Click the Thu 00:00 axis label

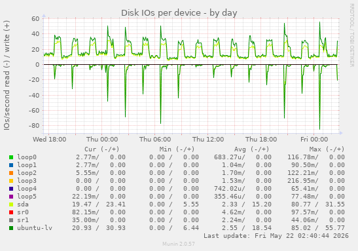[x=102, y=140]
